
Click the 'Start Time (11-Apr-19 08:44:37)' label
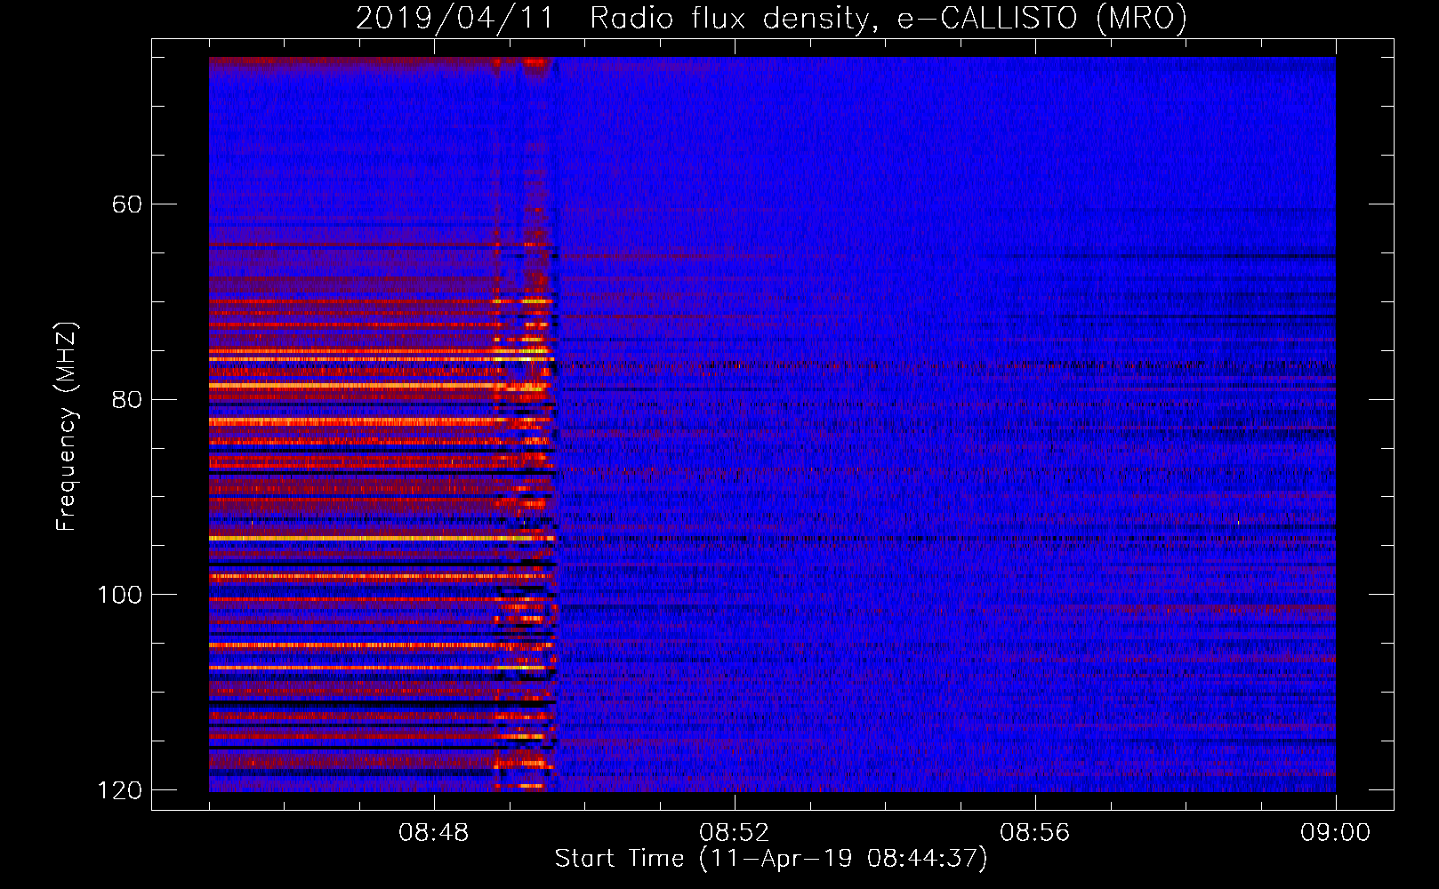click(x=771, y=859)
